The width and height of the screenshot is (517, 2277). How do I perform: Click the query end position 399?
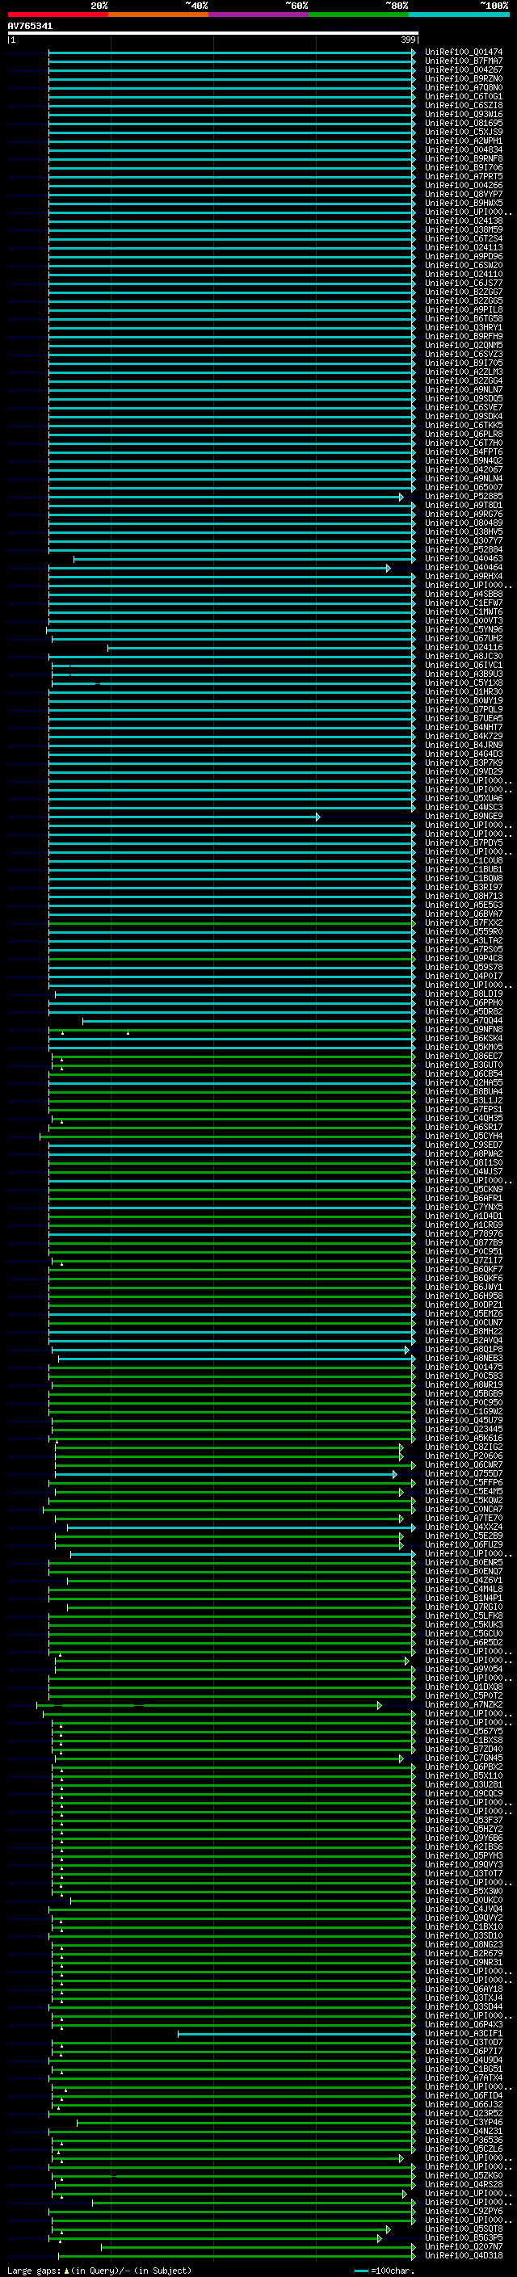coord(408,40)
